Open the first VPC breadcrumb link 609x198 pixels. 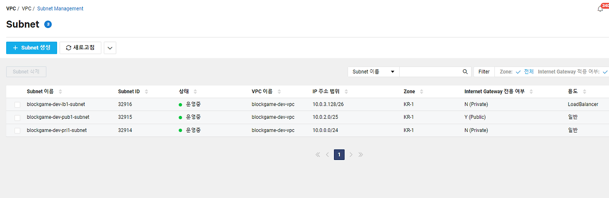(x=10, y=9)
